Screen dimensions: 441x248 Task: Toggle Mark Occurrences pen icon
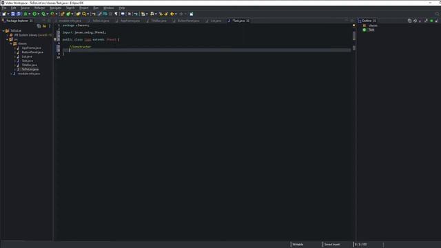click(x=99, y=14)
